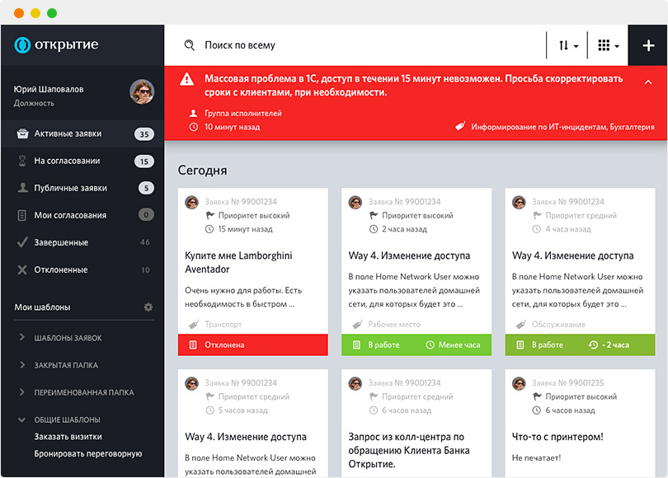
Task: Open Мои согласования section
Action: click(x=82, y=215)
